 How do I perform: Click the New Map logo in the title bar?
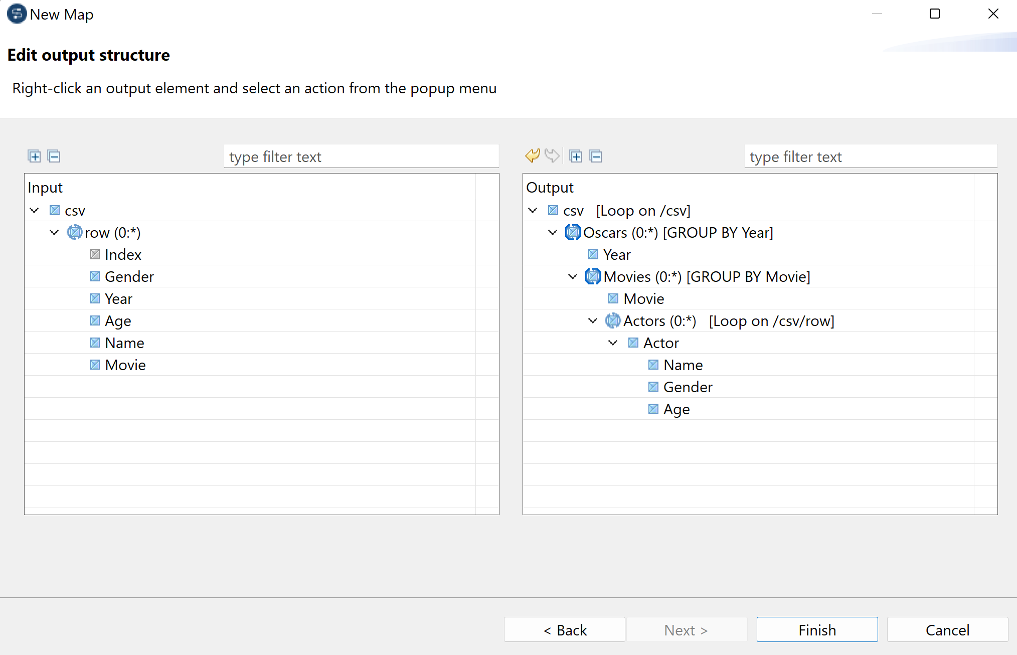pyautogui.click(x=16, y=14)
